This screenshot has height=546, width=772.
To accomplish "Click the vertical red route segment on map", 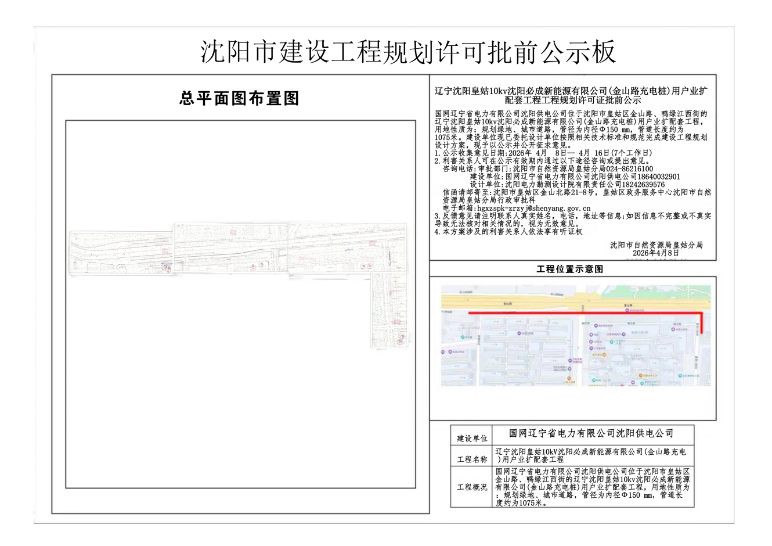I will (701, 323).
